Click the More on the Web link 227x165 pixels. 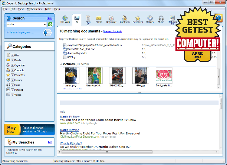pyautogui.click(x=113, y=31)
